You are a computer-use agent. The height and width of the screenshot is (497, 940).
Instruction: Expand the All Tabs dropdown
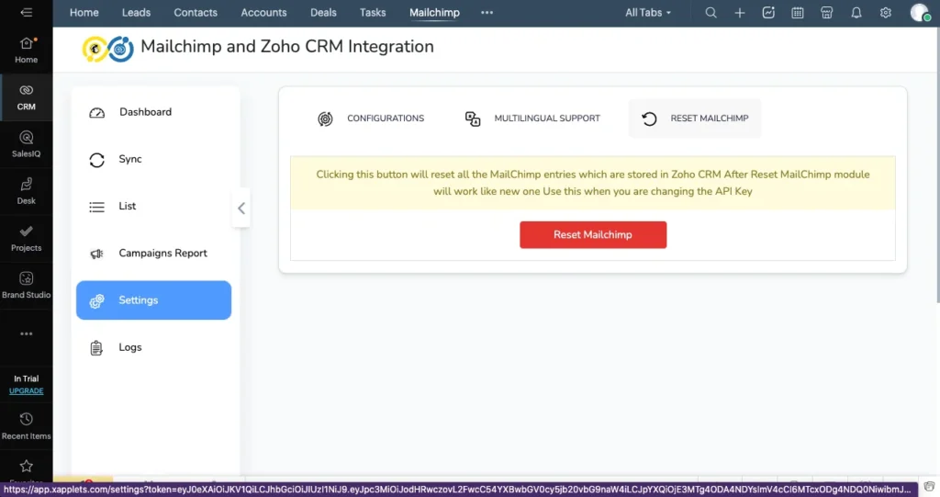648,13
